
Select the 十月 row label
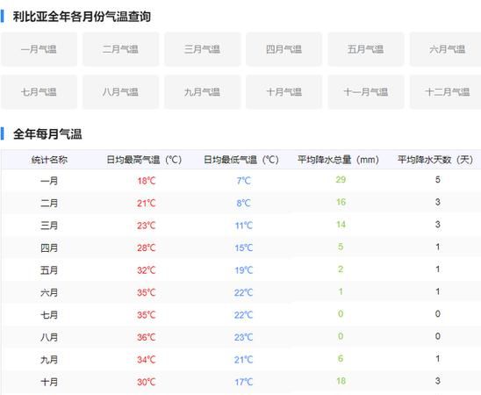pos(49,382)
